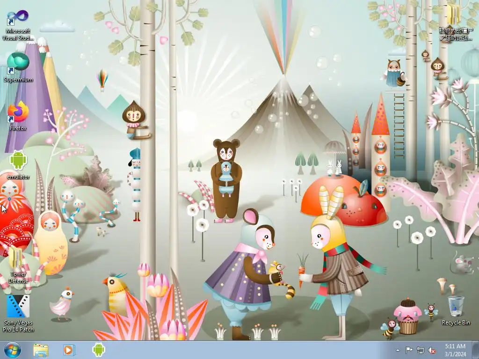Open the clock showing 5:11 AM
Image resolution: width=479 pixels, height=359 pixels.
click(x=455, y=350)
